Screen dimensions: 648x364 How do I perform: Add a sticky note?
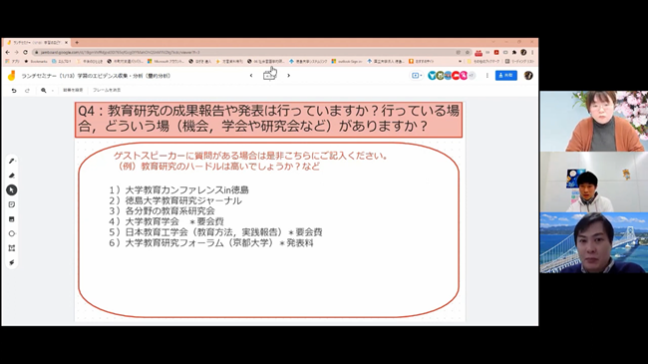(12, 204)
